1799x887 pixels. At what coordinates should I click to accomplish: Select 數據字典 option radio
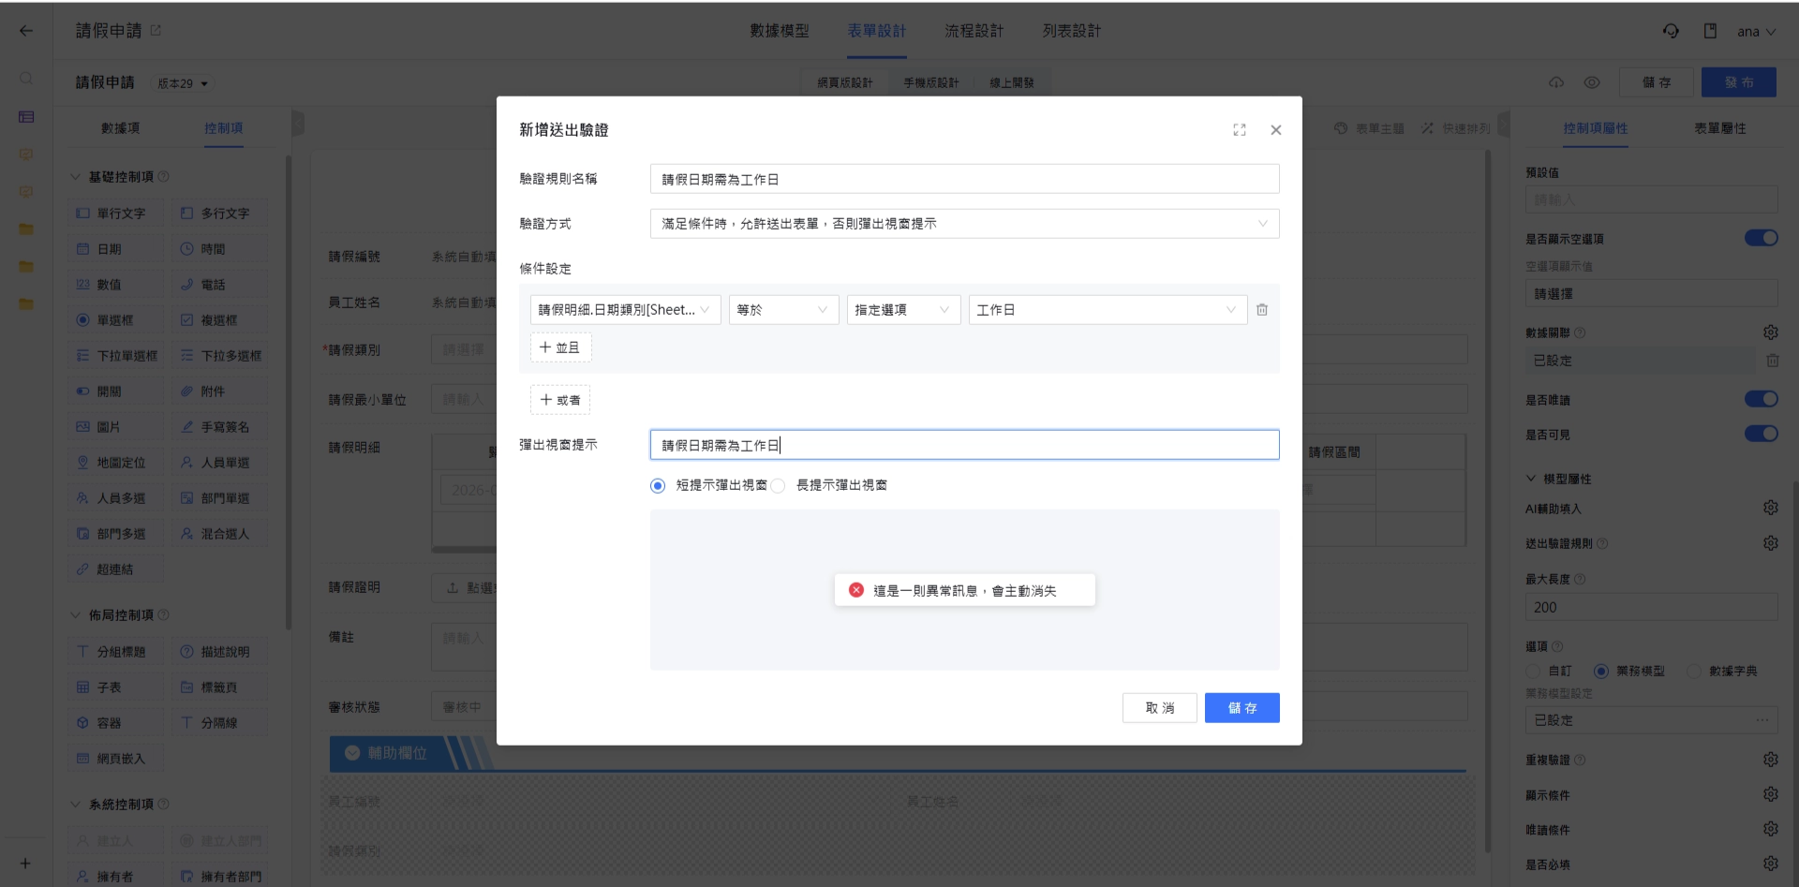coord(1694,671)
